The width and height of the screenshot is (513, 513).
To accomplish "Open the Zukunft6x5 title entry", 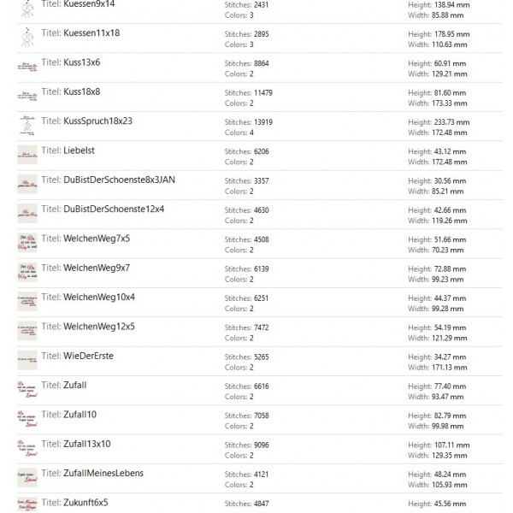I will [x=85, y=503].
